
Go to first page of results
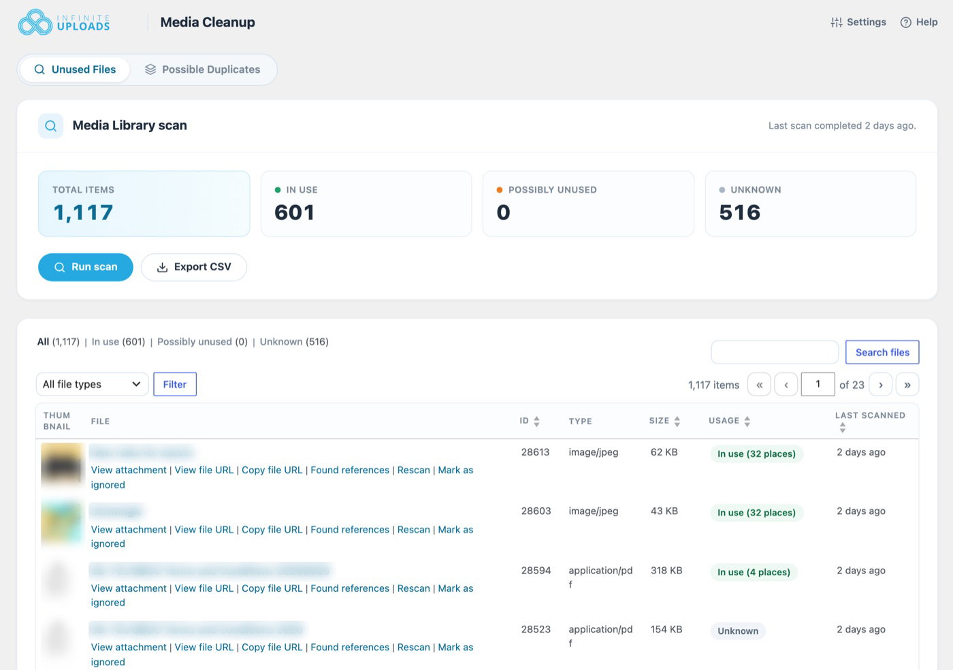tap(760, 385)
